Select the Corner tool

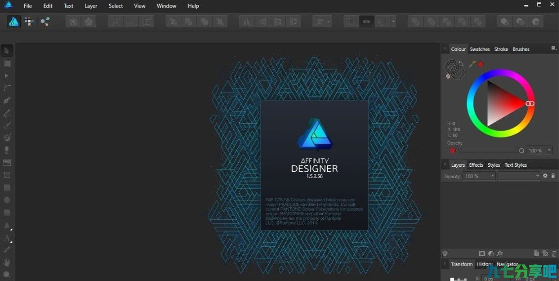click(7, 88)
